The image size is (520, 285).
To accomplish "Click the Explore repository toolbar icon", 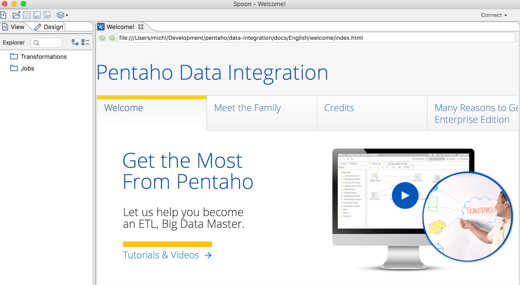I will tap(26, 15).
